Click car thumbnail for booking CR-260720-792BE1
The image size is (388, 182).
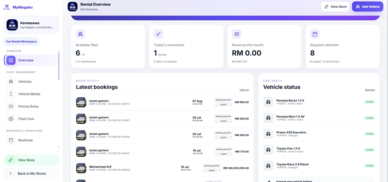click(x=81, y=119)
